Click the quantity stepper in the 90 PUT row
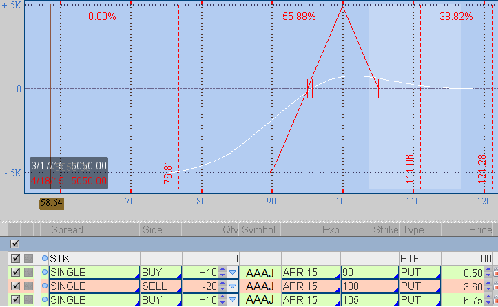The width and height of the screenshot is (498, 307). (222, 273)
